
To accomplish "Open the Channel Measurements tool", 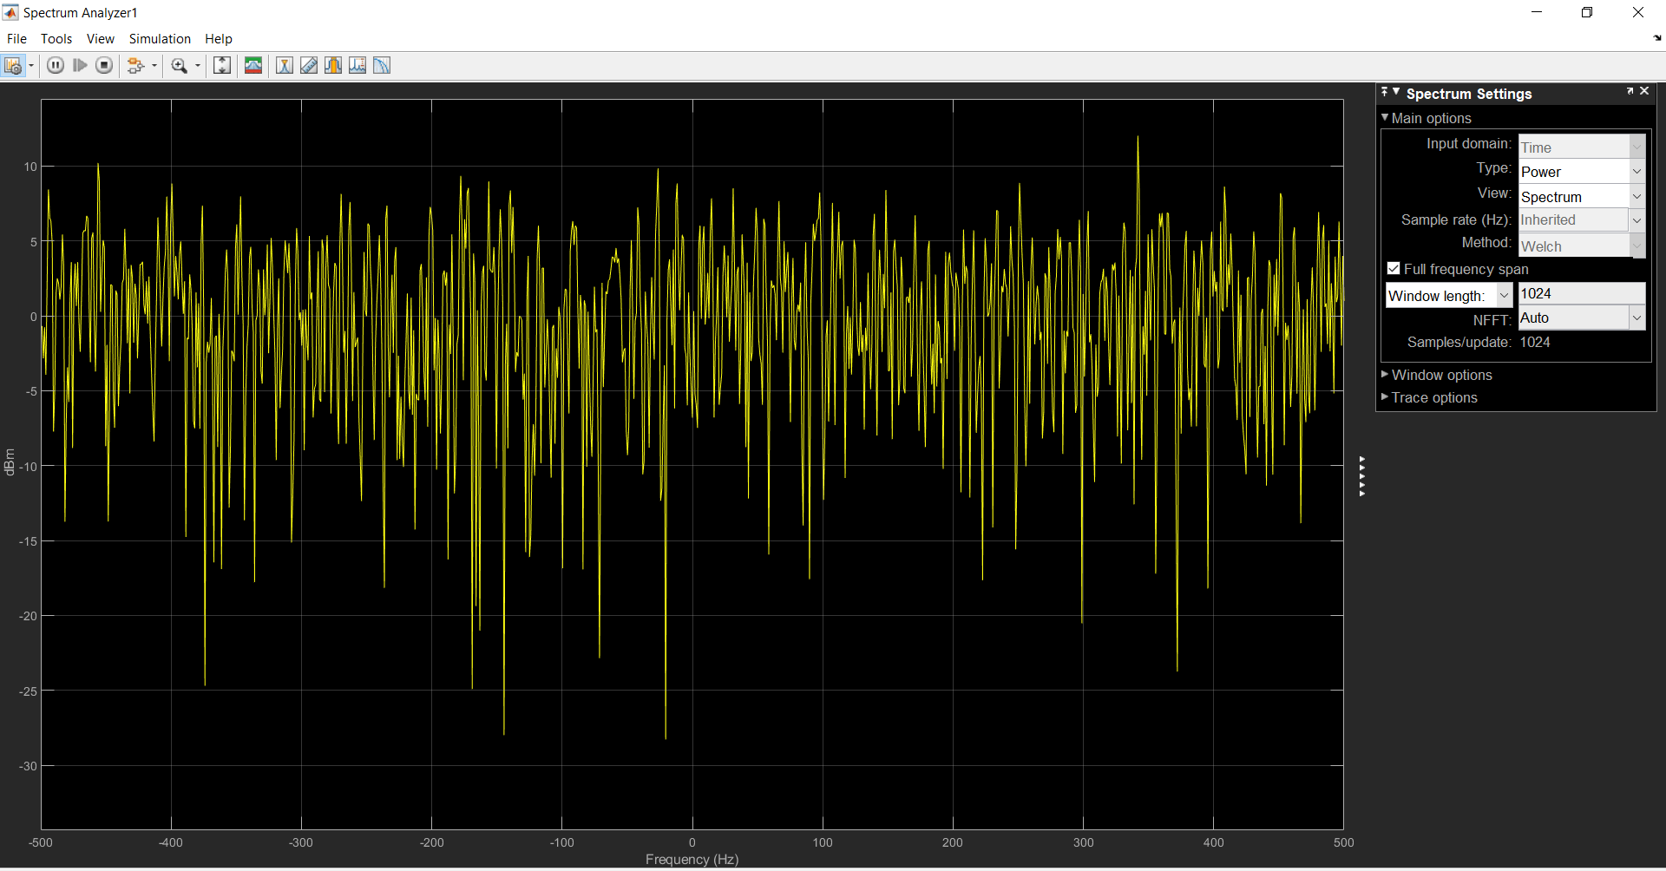I will (x=332, y=66).
